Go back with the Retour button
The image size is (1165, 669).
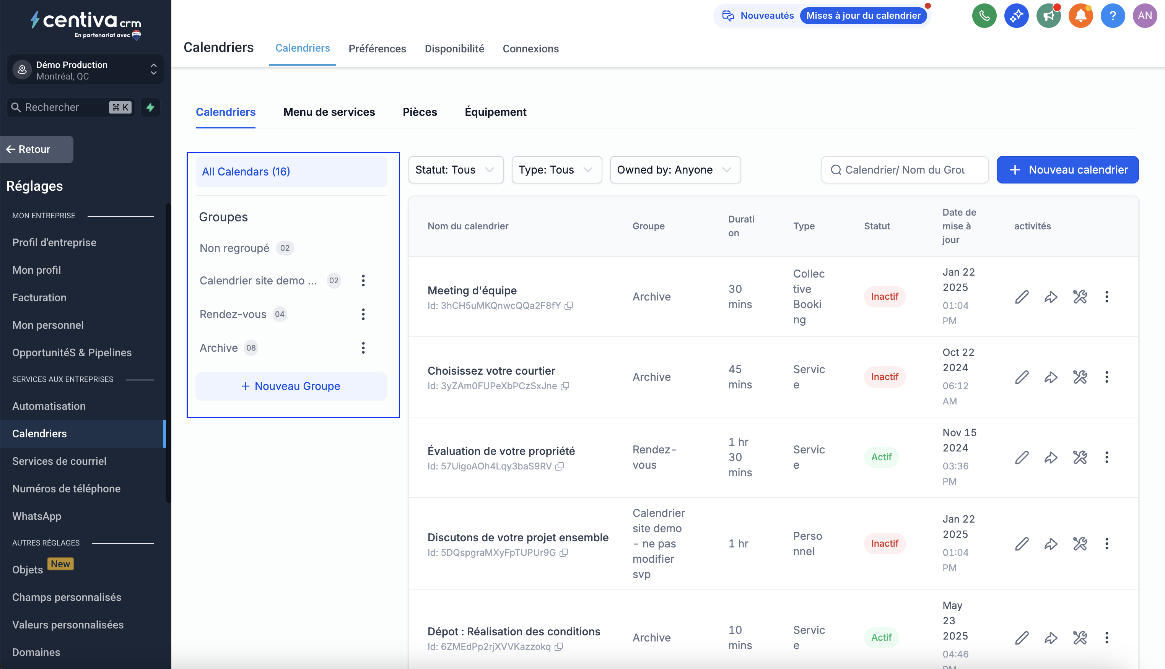click(36, 149)
